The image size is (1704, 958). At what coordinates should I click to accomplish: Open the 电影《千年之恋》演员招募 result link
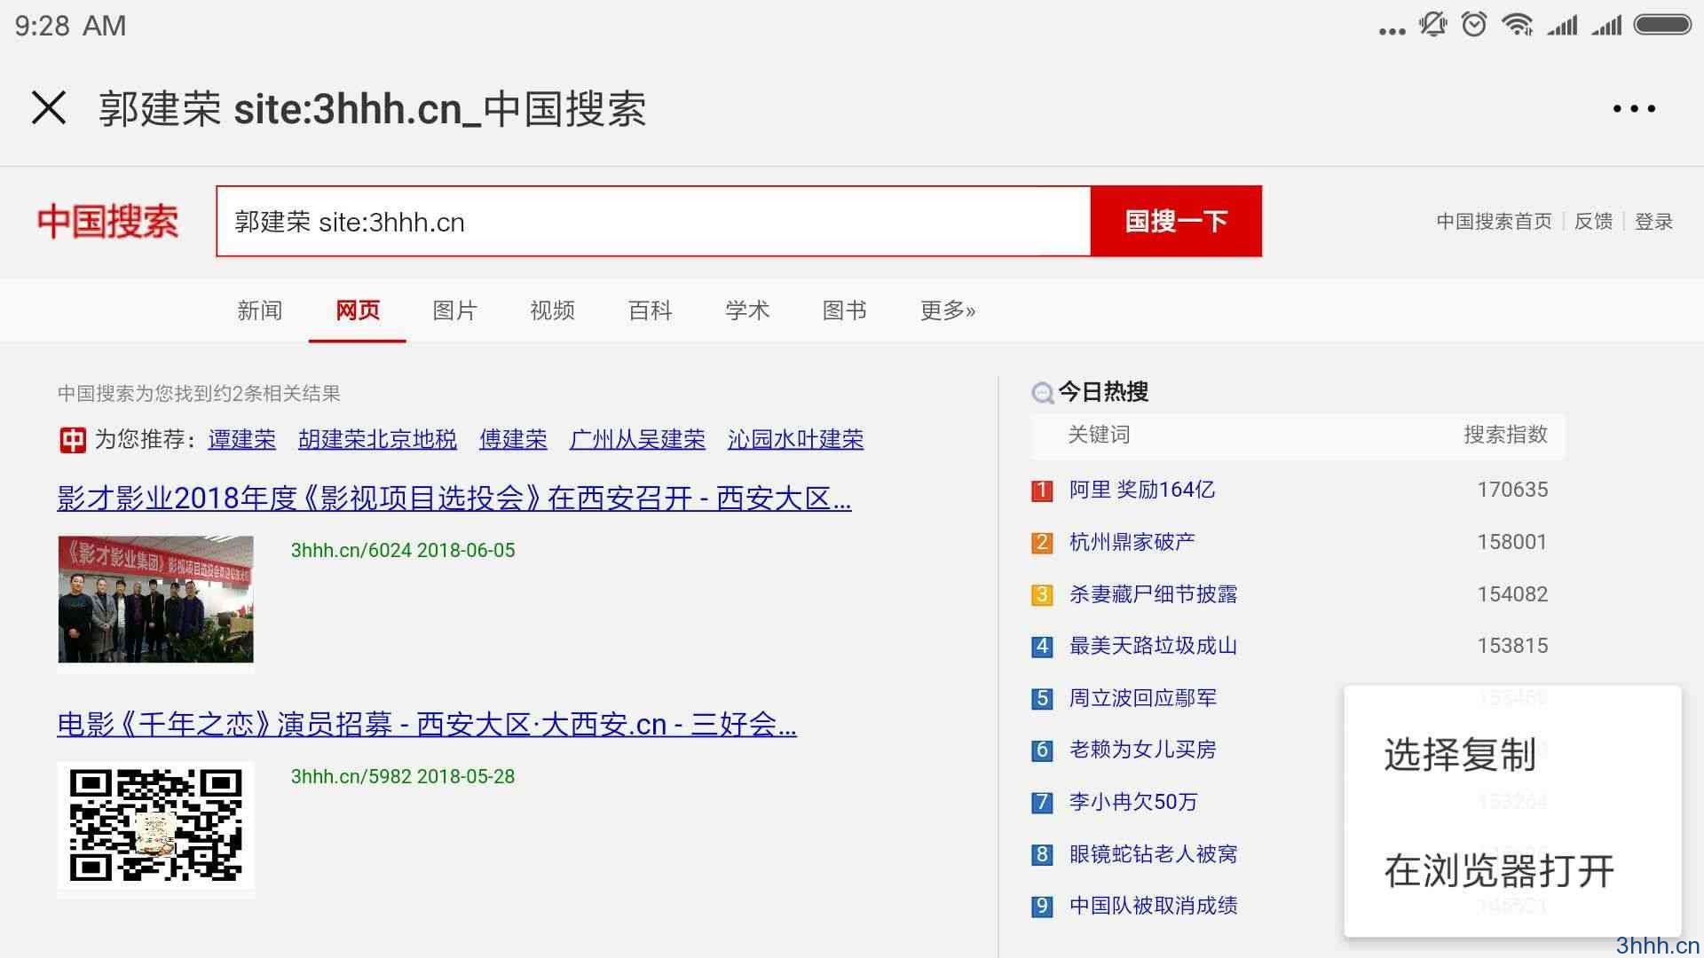pos(426,725)
